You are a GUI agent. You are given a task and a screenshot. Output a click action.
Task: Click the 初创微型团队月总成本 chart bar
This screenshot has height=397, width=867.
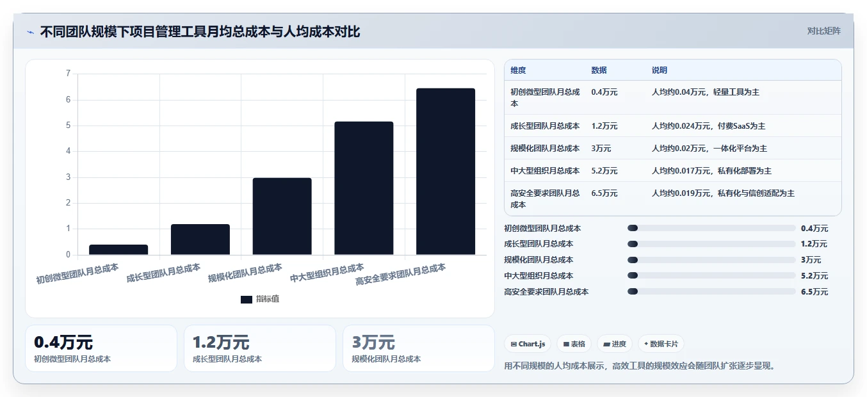118,250
